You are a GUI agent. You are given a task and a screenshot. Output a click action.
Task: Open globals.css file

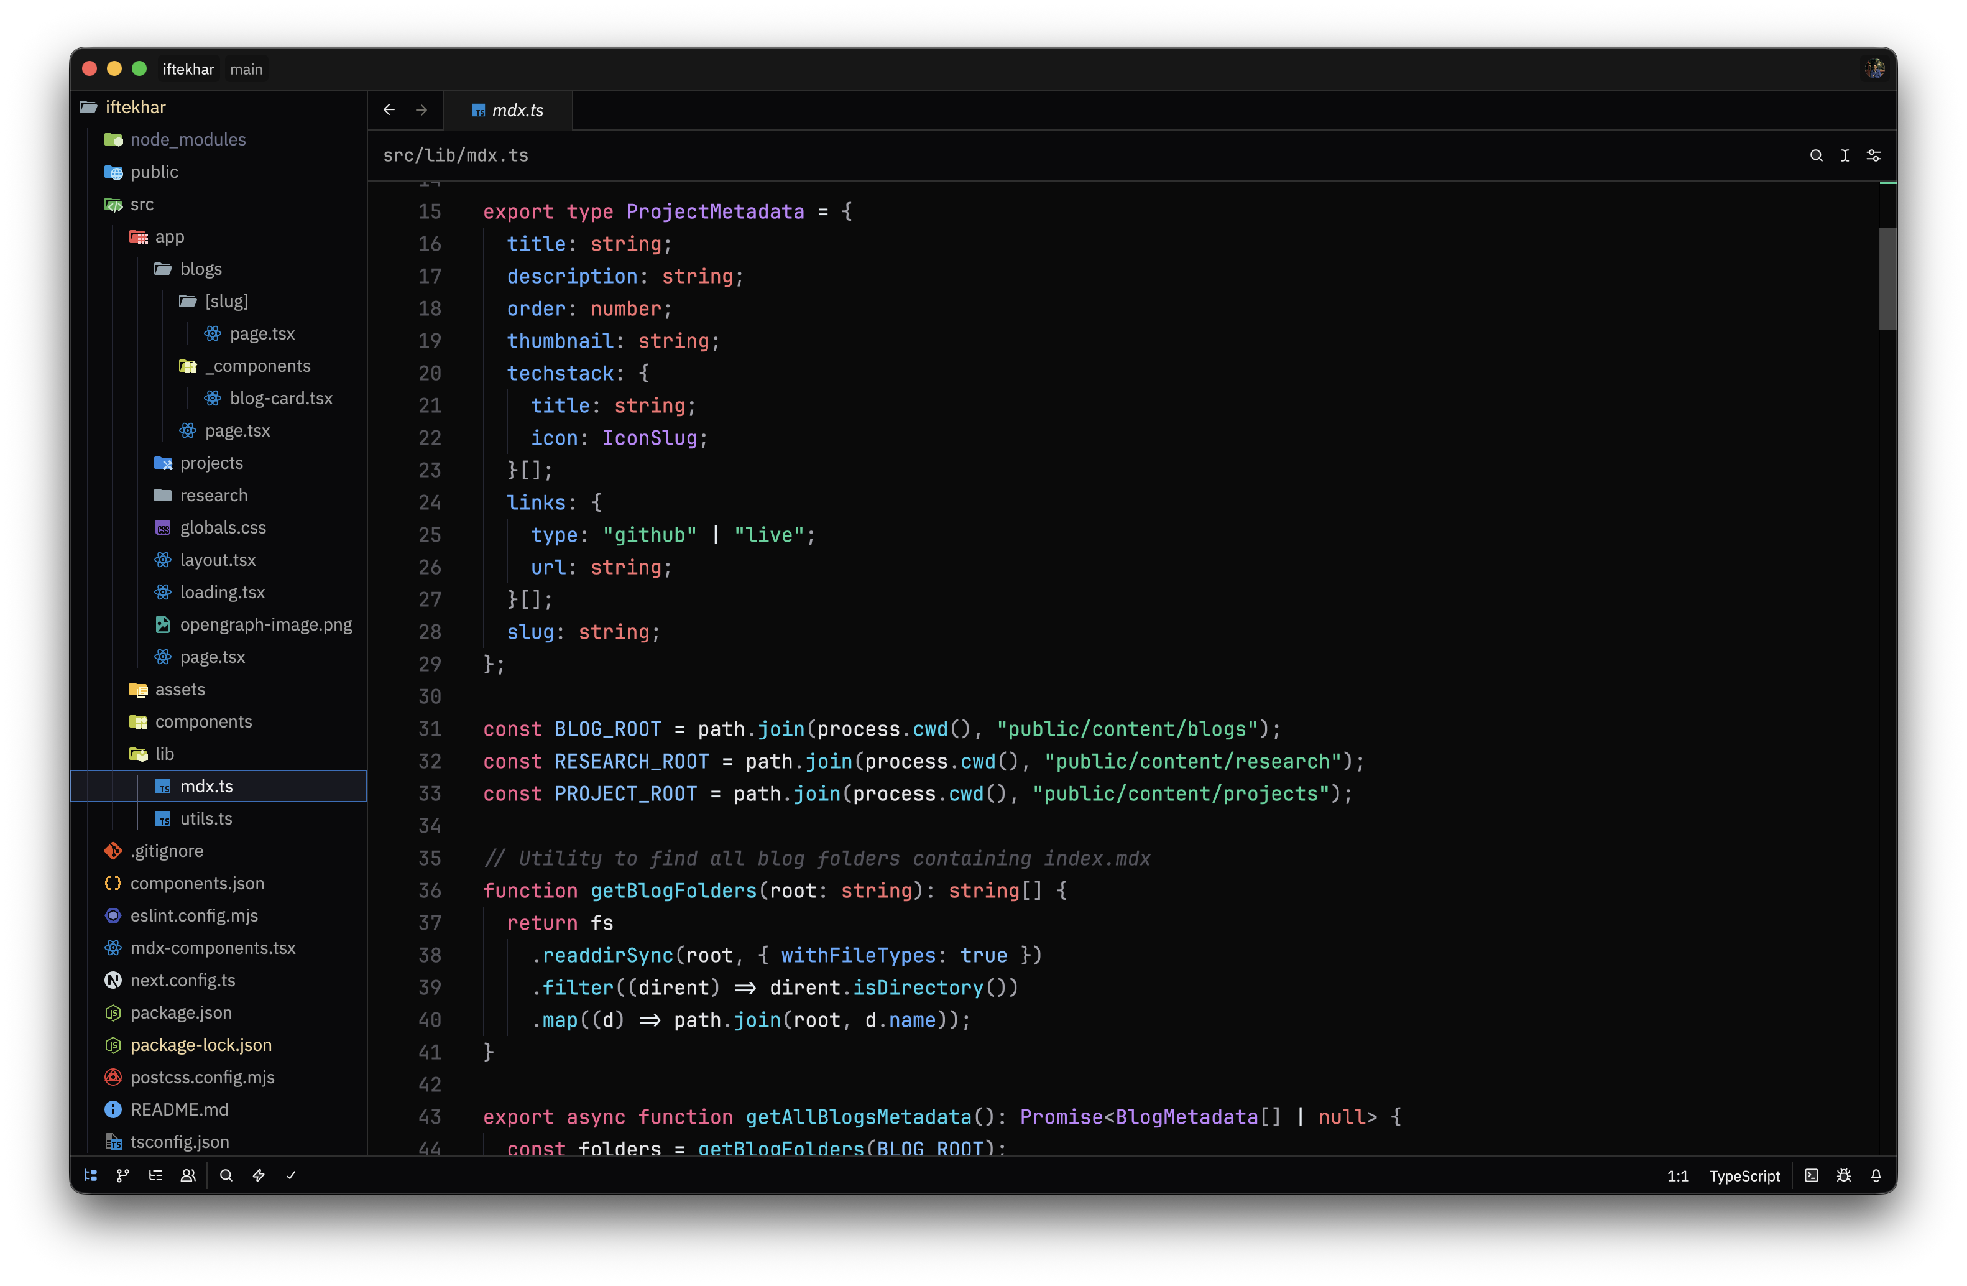(218, 527)
